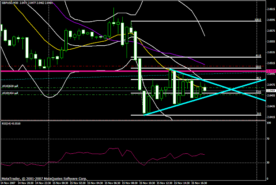Viewport: 276px width, 185px height.
Task: Click the 2.0575 price axis label
Action: [271, 31]
